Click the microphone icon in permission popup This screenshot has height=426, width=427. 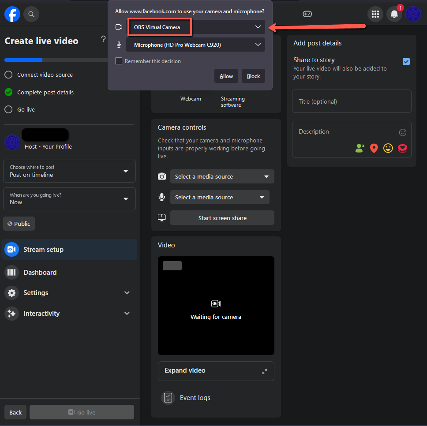click(x=119, y=45)
